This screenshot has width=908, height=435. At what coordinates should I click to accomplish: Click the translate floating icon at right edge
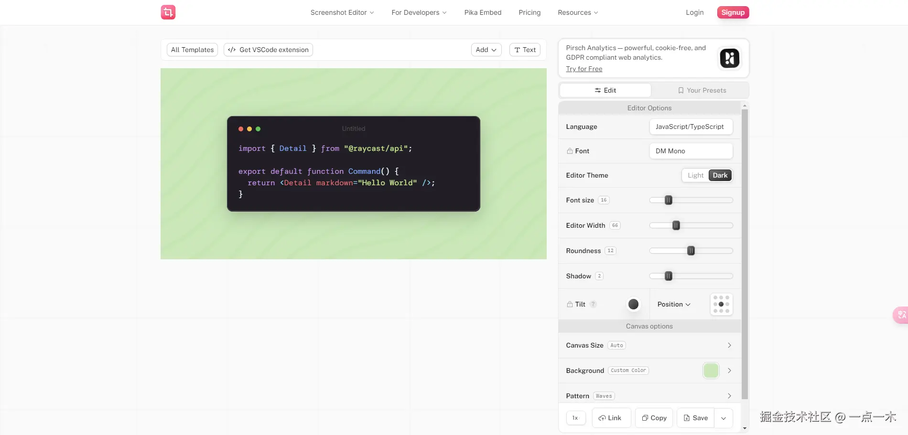[901, 315]
